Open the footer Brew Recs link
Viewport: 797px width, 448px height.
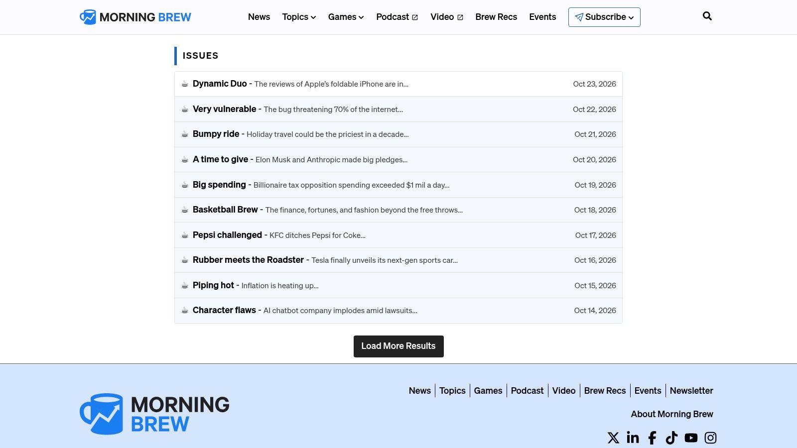pos(605,391)
